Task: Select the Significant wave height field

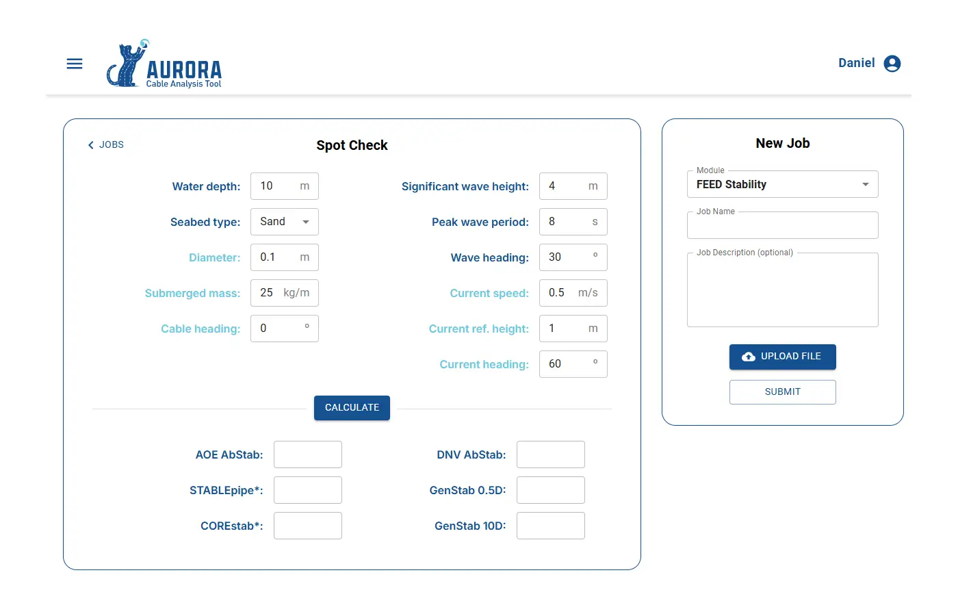Action: (566, 186)
